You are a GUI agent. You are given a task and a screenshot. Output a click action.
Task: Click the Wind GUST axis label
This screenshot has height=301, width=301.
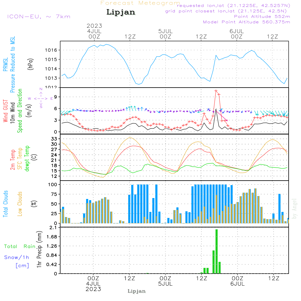(5, 111)
